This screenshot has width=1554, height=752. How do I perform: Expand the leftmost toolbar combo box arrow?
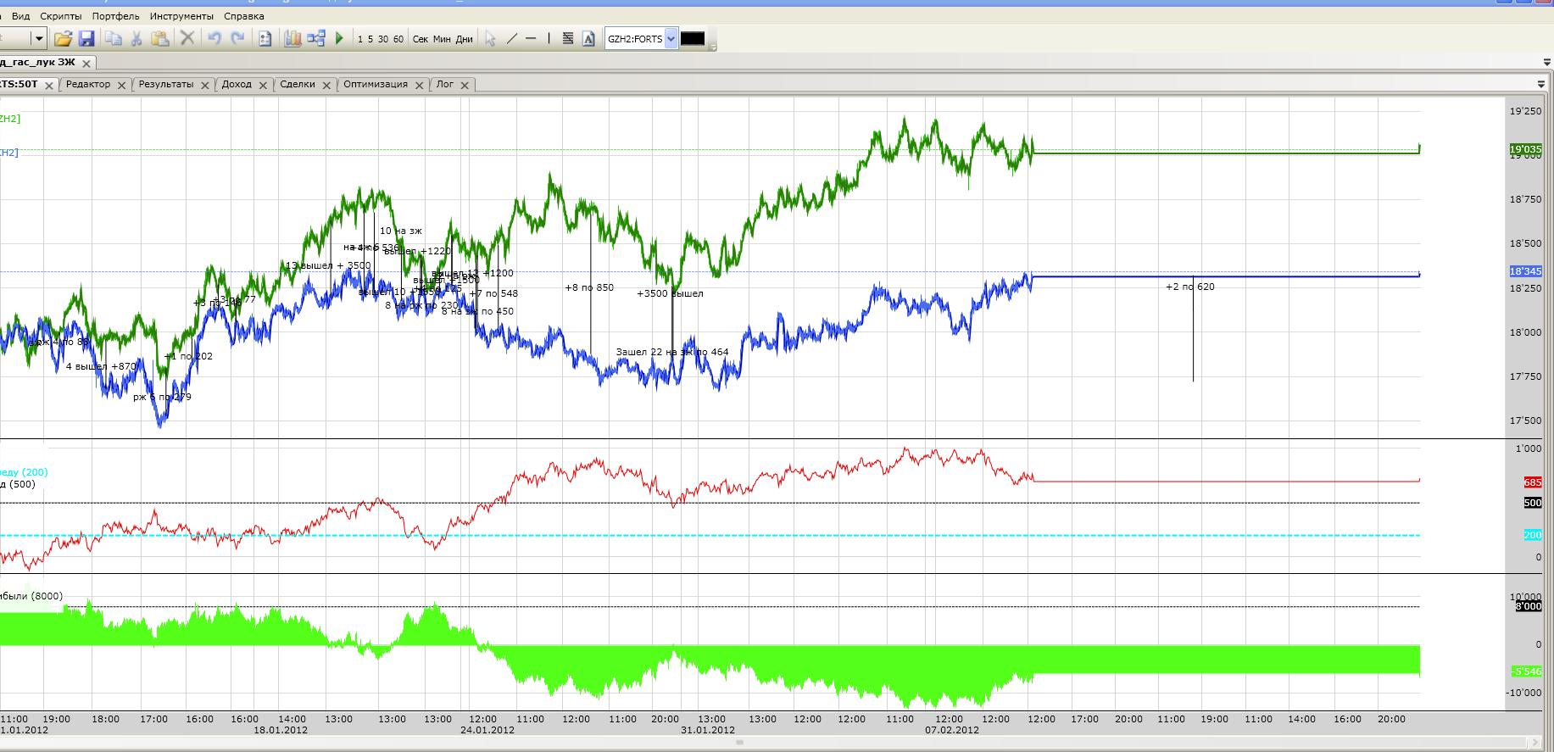pyautogui.click(x=38, y=38)
